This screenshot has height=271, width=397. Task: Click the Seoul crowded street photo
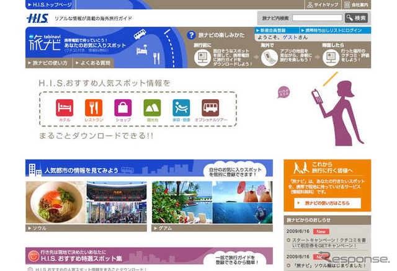[x=117, y=213]
